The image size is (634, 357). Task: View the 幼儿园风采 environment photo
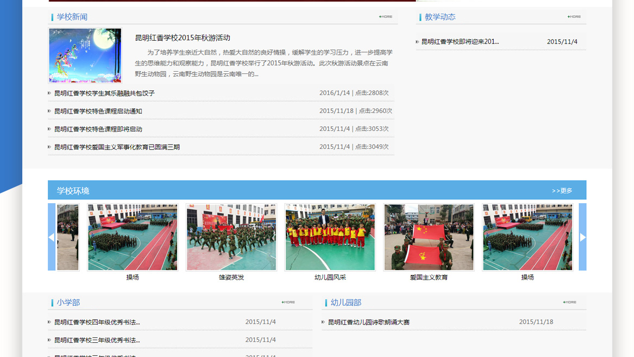coord(330,237)
